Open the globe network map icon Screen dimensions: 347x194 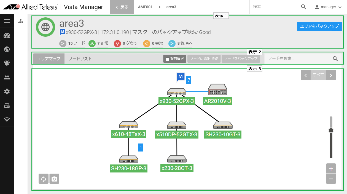(7, 49)
